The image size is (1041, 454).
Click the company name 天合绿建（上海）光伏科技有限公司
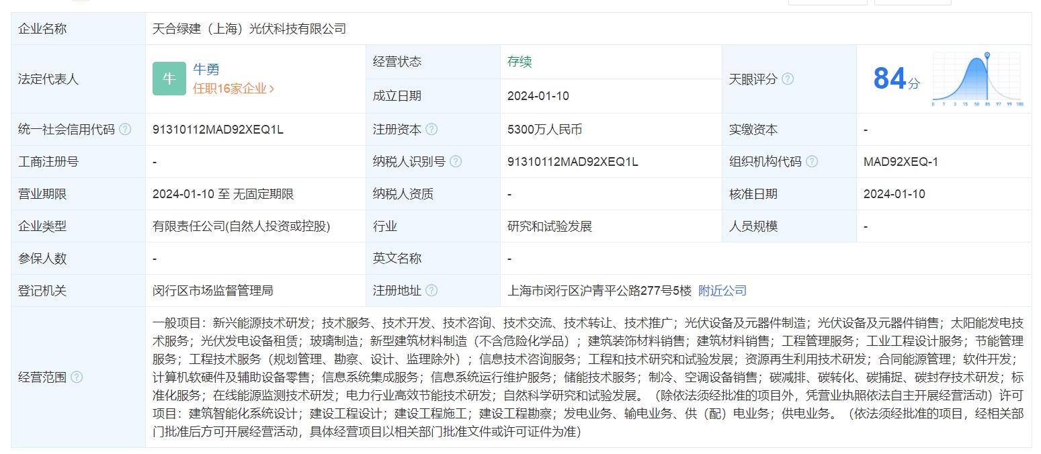pos(249,29)
